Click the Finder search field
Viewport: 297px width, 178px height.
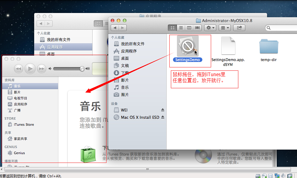tap(281, 28)
